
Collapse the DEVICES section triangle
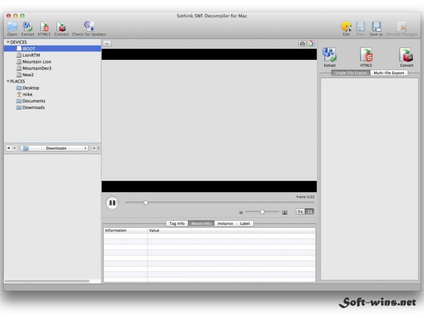click(8, 42)
